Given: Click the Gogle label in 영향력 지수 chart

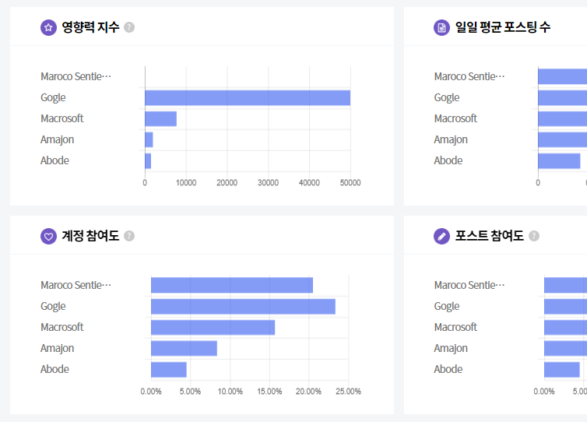Looking at the screenshot, I should pyautogui.click(x=53, y=98).
